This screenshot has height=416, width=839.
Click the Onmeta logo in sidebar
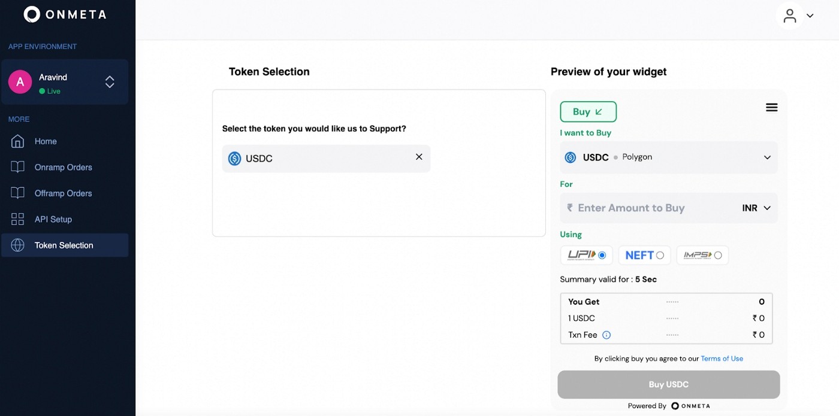65,14
